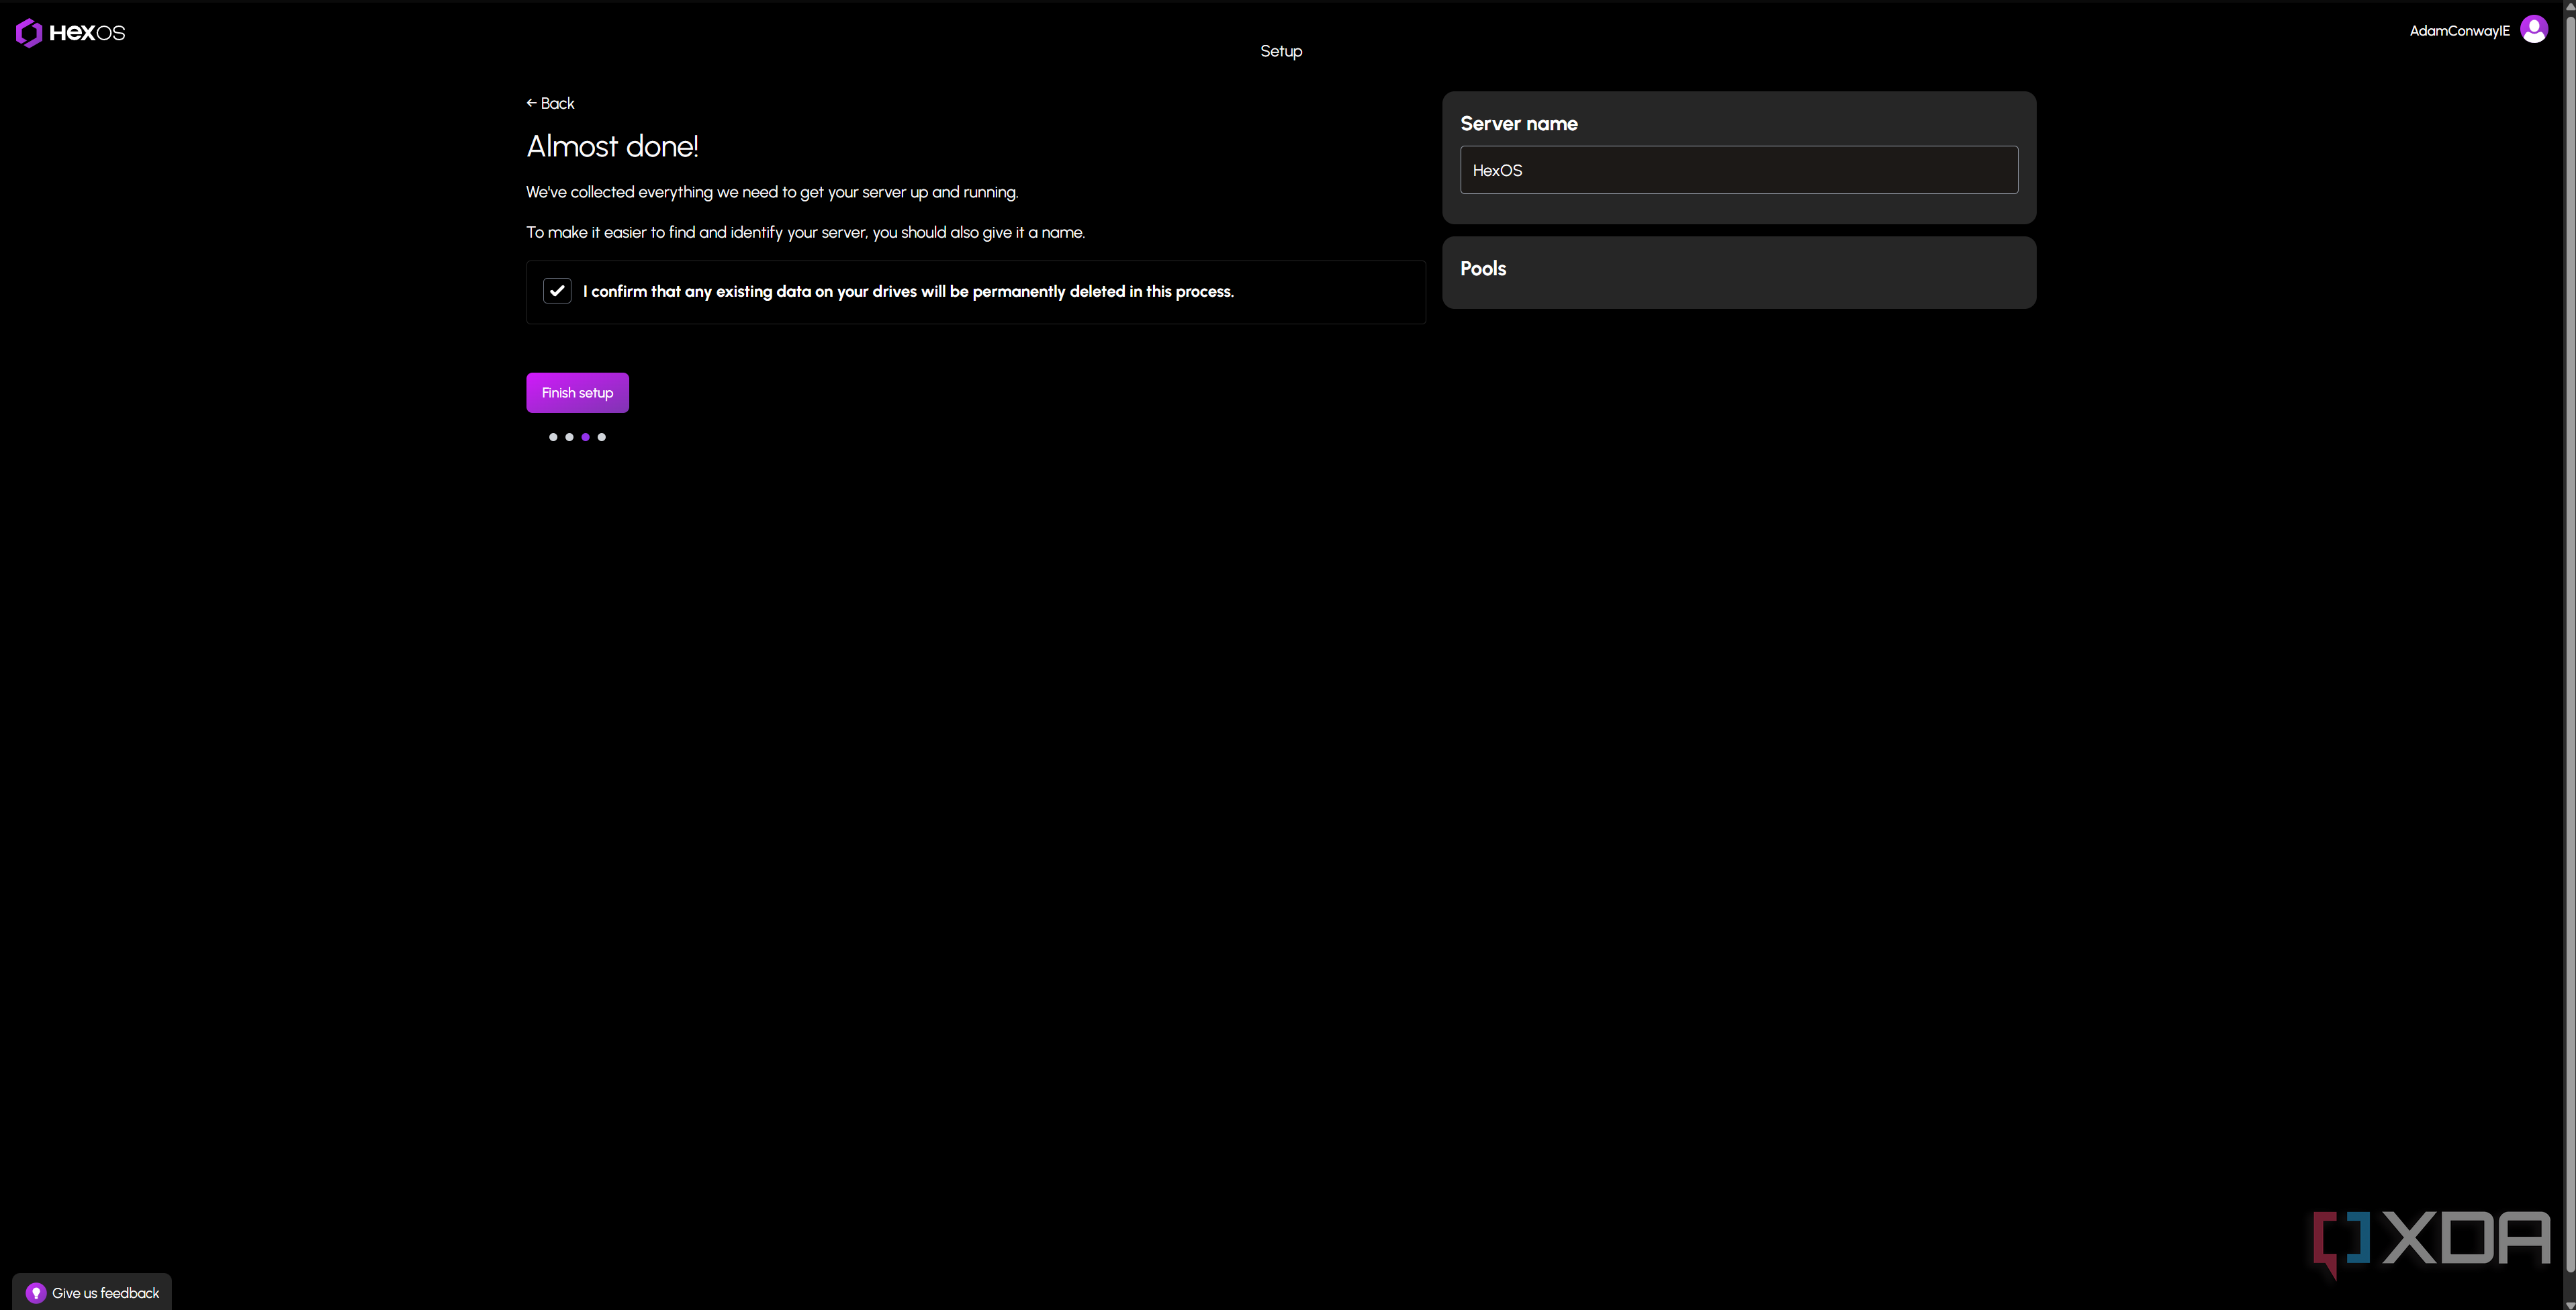This screenshot has width=2576, height=1310.
Task: Click the Give us feedback button
Action: coord(92,1293)
